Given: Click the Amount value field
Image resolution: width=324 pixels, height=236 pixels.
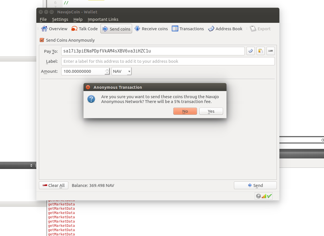Looking at the screenshot, I should (x=83, y=71).
